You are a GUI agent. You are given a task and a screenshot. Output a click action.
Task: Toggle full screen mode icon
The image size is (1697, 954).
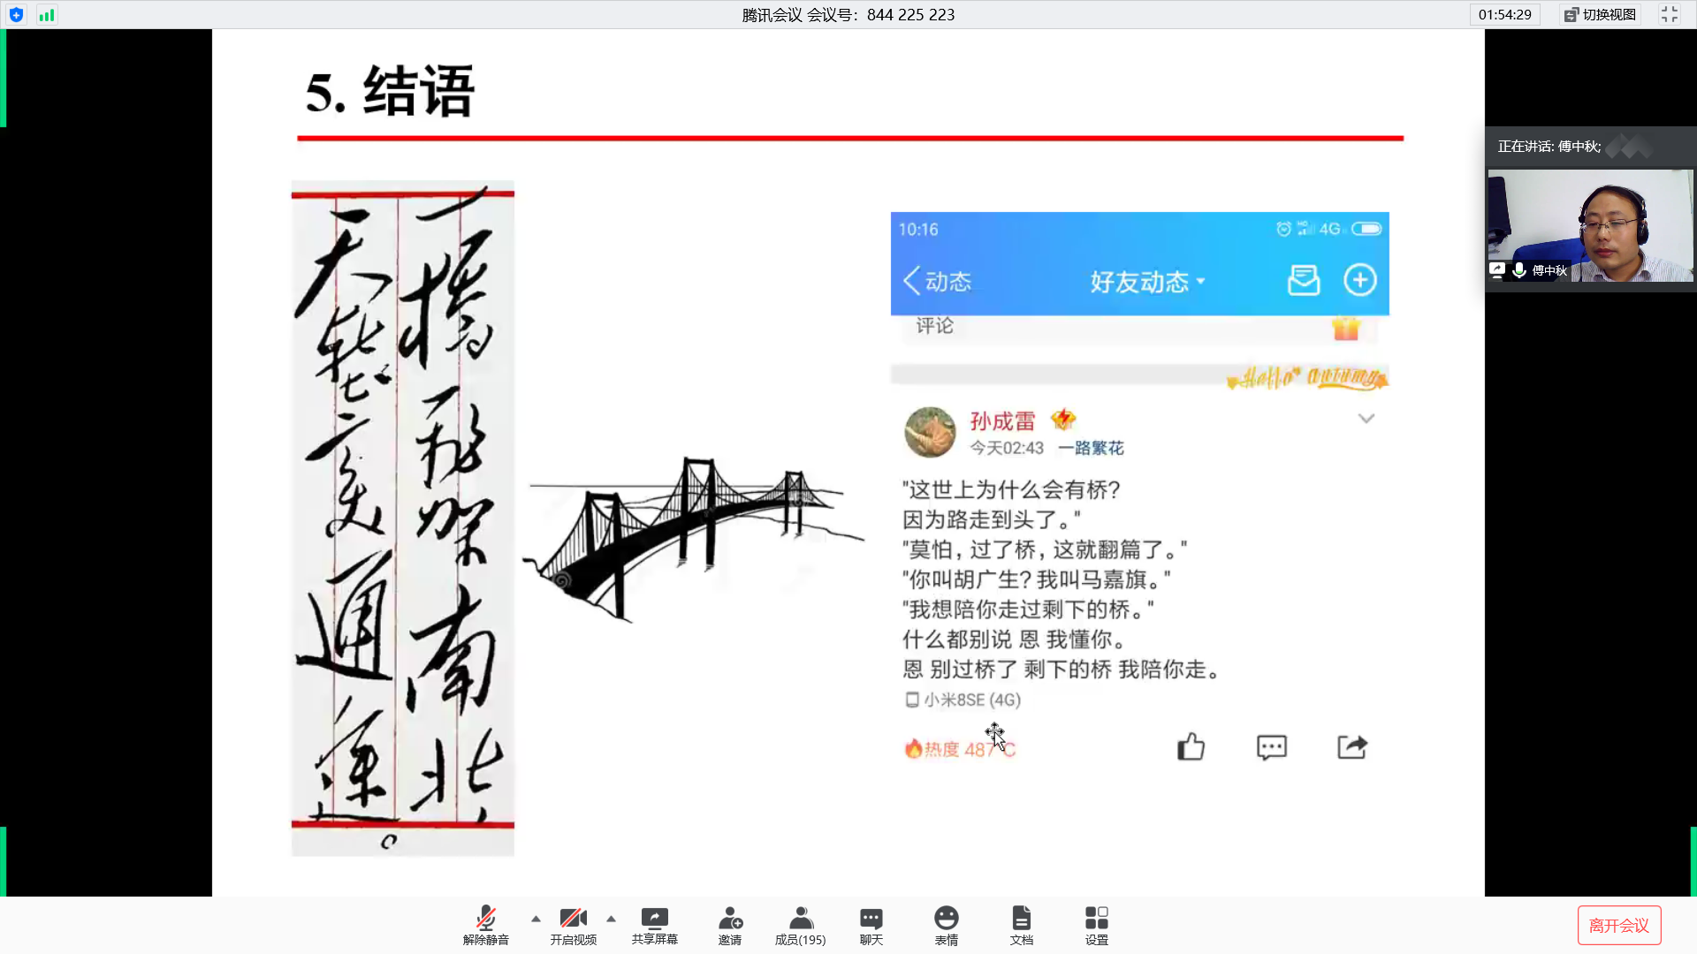pyautogui.click(x=1669, y=15)
